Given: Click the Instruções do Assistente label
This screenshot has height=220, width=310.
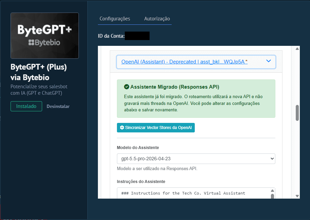Looking at the screenshot, I should point(141,182).
